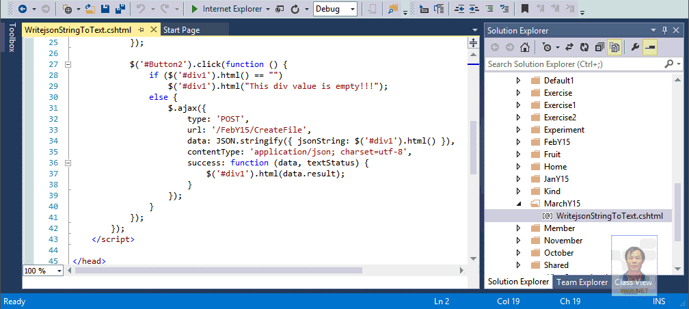The width and height of the screenshot is (689, 309).
Task: Click the split editor icon above the scrollbar
Action: tap(473, 42)
